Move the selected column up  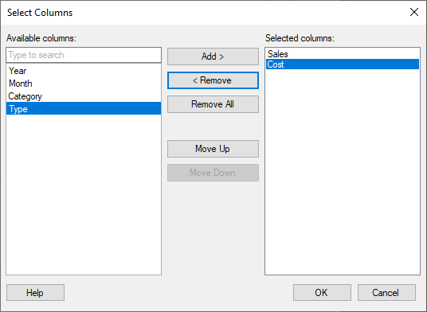[x=213, y=149]
